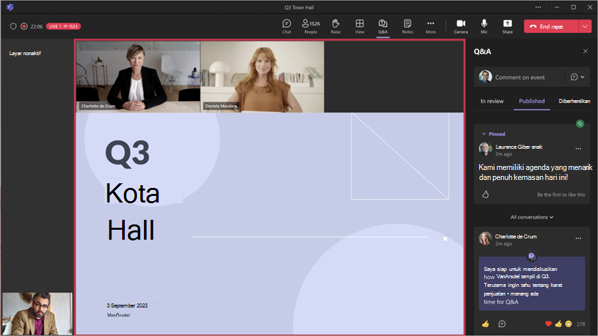Raise your hand
This screenshot has width=598, height=336.
pyautogui.click(x=336, y=27)
